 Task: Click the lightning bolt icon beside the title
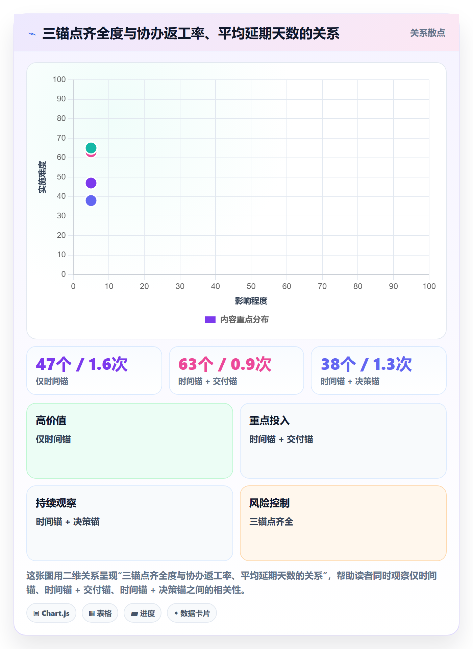tap(32, 34)
